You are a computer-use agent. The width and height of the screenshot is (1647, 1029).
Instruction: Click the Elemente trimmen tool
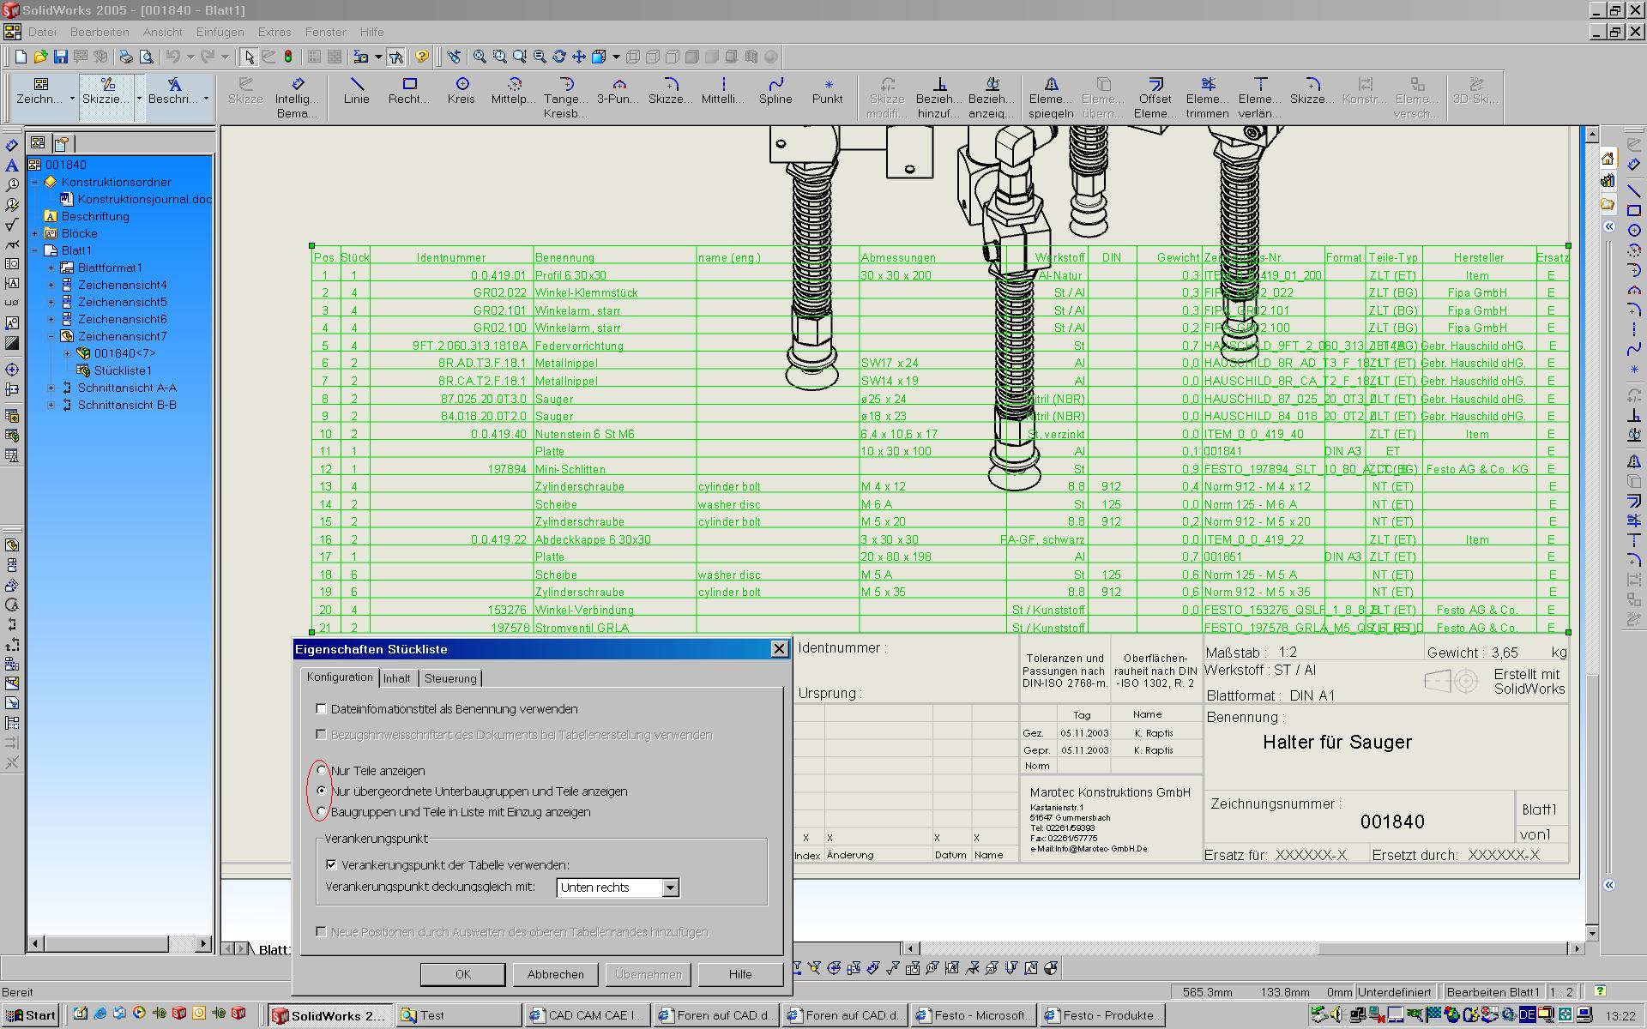coord(1208,97)
